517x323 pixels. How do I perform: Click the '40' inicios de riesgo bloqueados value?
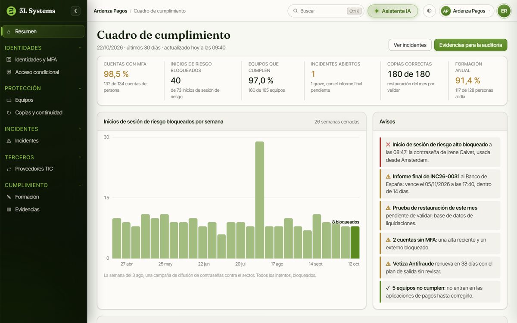point(176,81)
